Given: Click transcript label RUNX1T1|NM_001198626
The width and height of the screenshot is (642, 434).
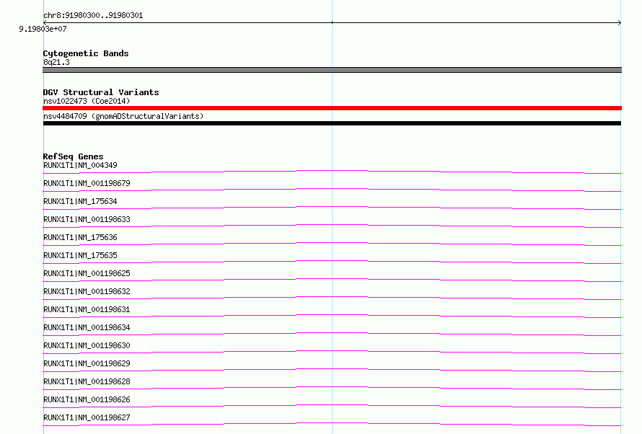Looking at the screenshot, I should (x=87, y=399).
